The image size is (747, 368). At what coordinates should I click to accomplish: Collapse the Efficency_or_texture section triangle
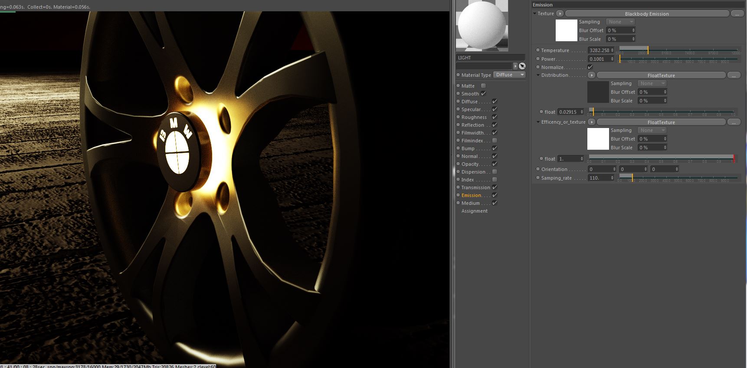click(538, 122)
